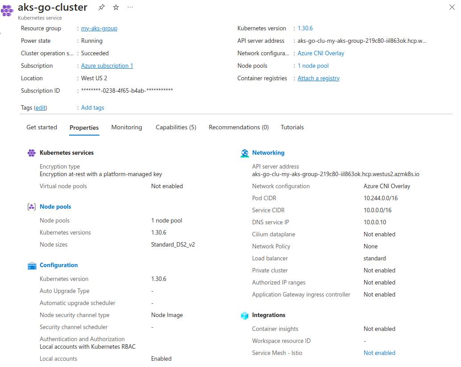The width and height of the screenshot is (461, 367).
Task: Click the favorite star for the cluster
Action: [x=115, y=7]
